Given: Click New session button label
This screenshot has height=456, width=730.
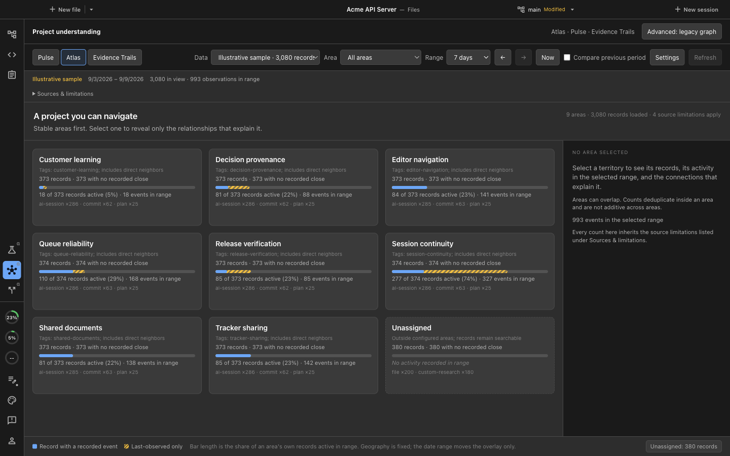Looking at the screenshot, I should point(701,10).
